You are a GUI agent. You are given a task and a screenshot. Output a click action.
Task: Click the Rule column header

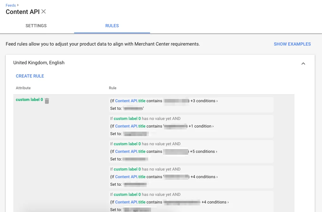click(x=112, y=88)
